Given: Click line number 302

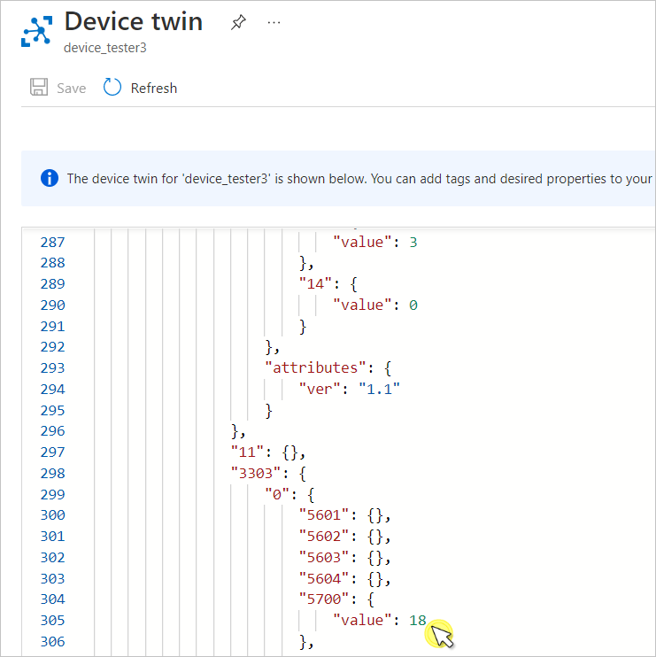Looking at the screenshot, I should pos(53,558).
